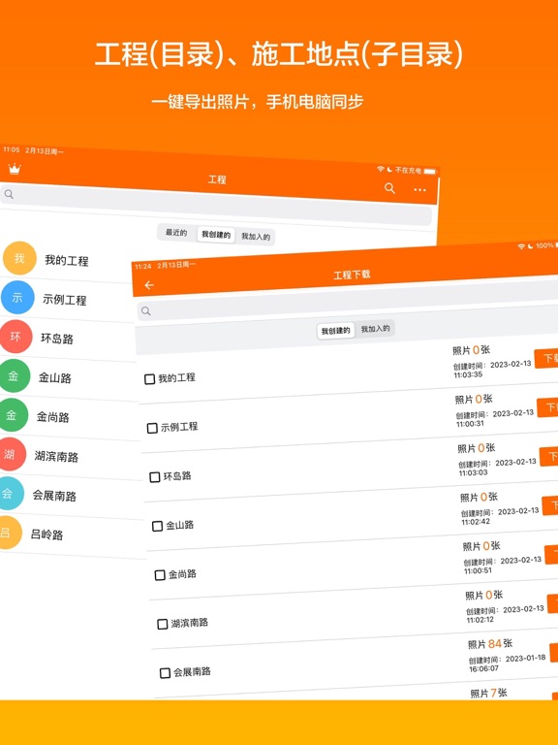This screenshot has width=558, height=745.
Task: Open 湖滨南路 in the project list
Action: point(56,456)
